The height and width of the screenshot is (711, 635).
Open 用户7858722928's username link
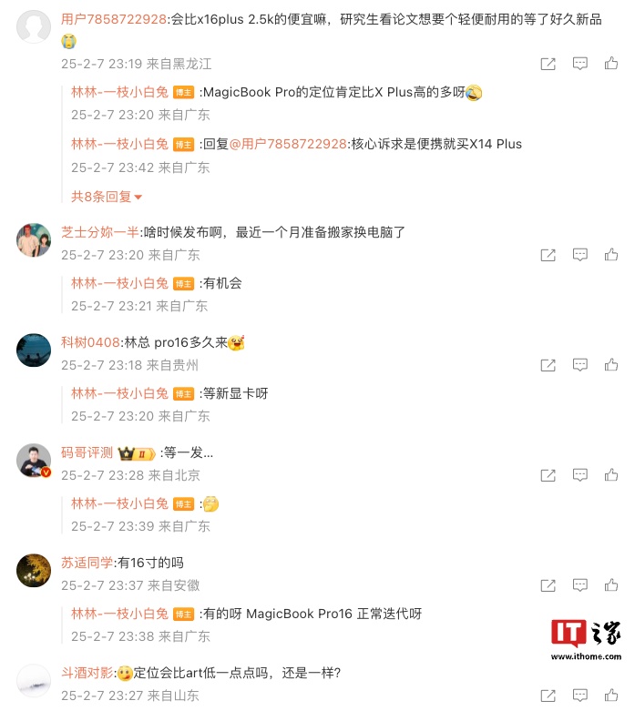pos(114,19)
